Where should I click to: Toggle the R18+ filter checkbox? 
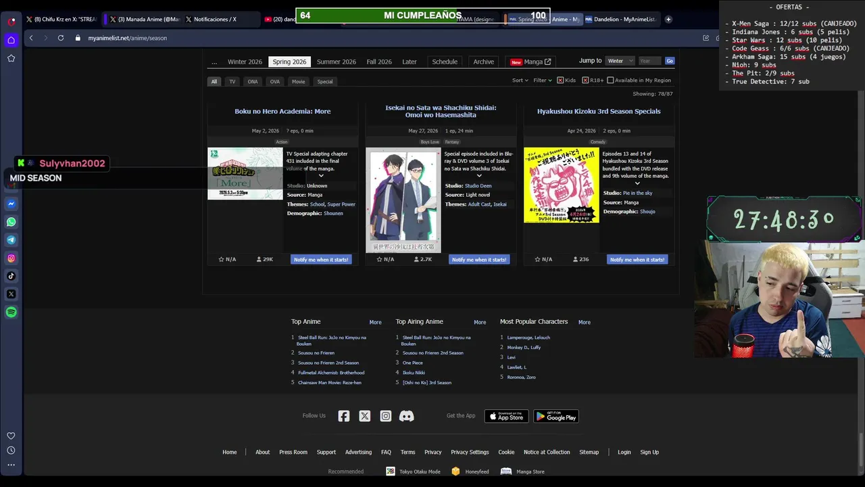[585, 80]
